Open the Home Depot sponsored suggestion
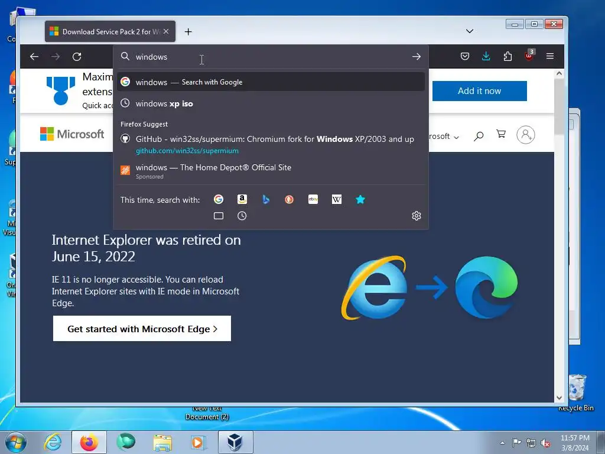Image resolution: width=605 pixels, height=454 pixels. coord(271,171)
